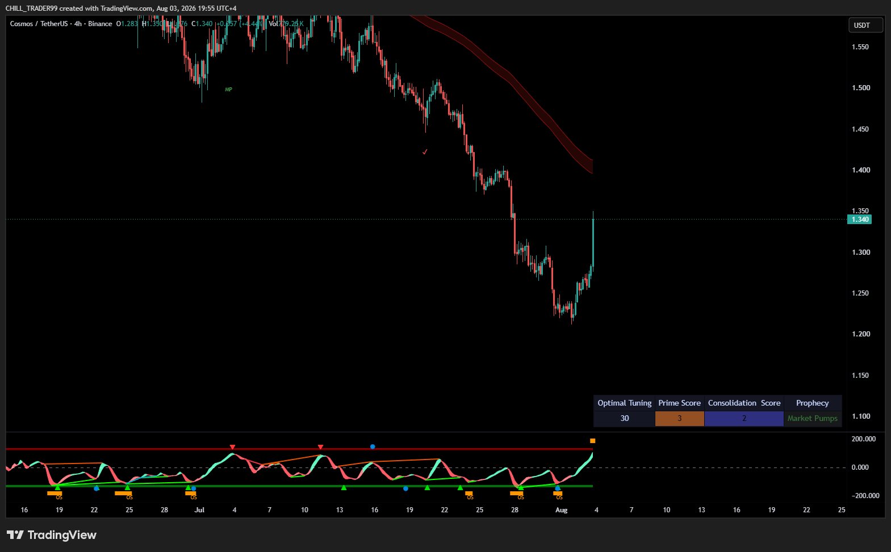
Task: Click the C1.340 close value in the legend
Action: click(x=202, y=24)
